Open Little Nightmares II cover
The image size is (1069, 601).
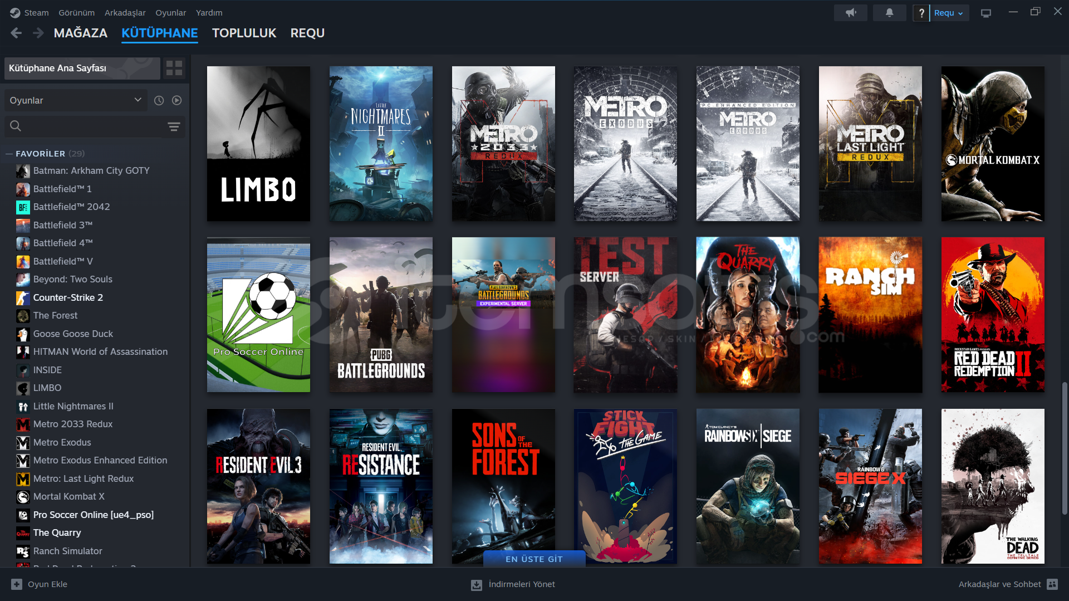click(381, 144)
